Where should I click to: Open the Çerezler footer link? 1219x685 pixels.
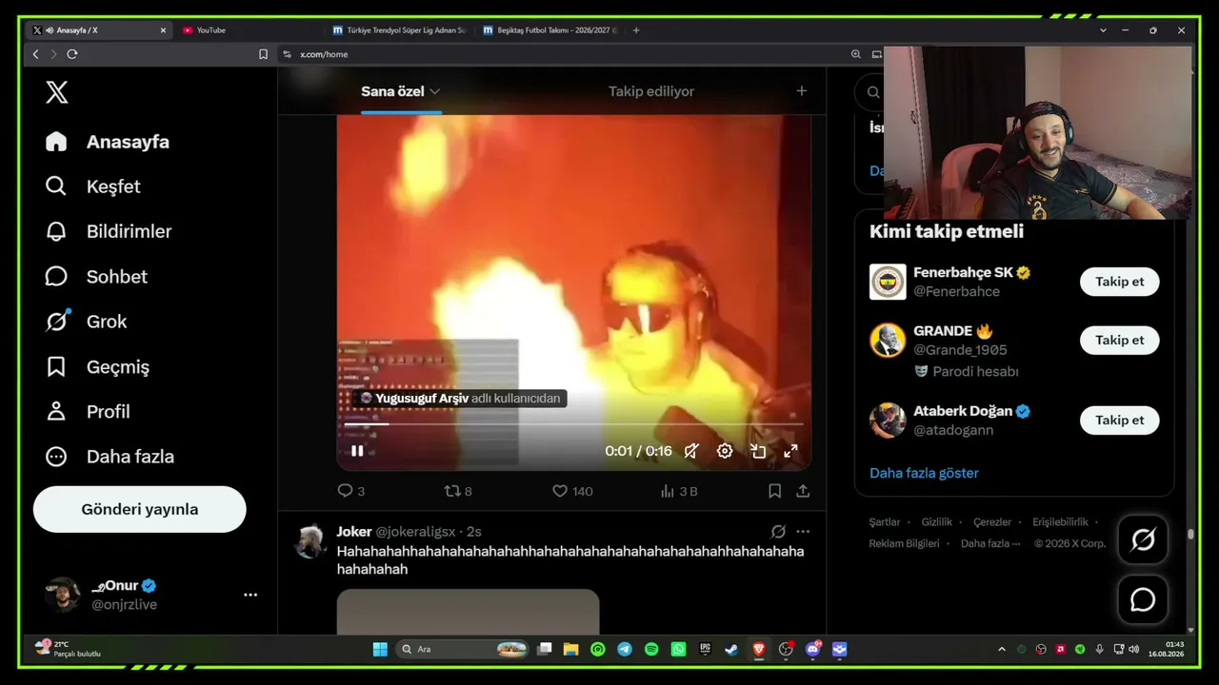click(x=992, y=522)
